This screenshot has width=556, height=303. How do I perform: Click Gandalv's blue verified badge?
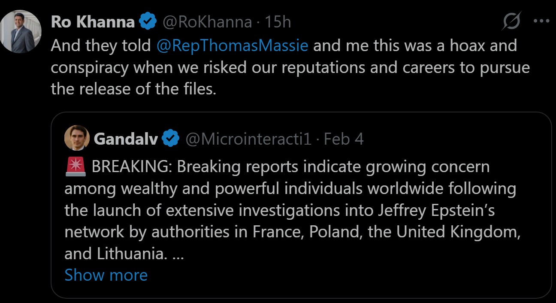(x=170, y=139)
